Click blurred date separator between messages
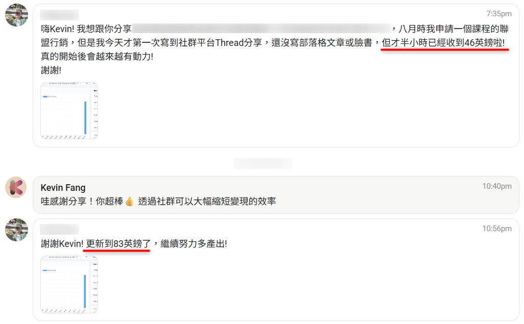524x324 pixels. coord(263,163)
